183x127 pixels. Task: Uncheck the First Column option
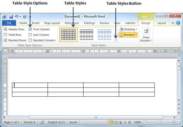coord(30,29)
